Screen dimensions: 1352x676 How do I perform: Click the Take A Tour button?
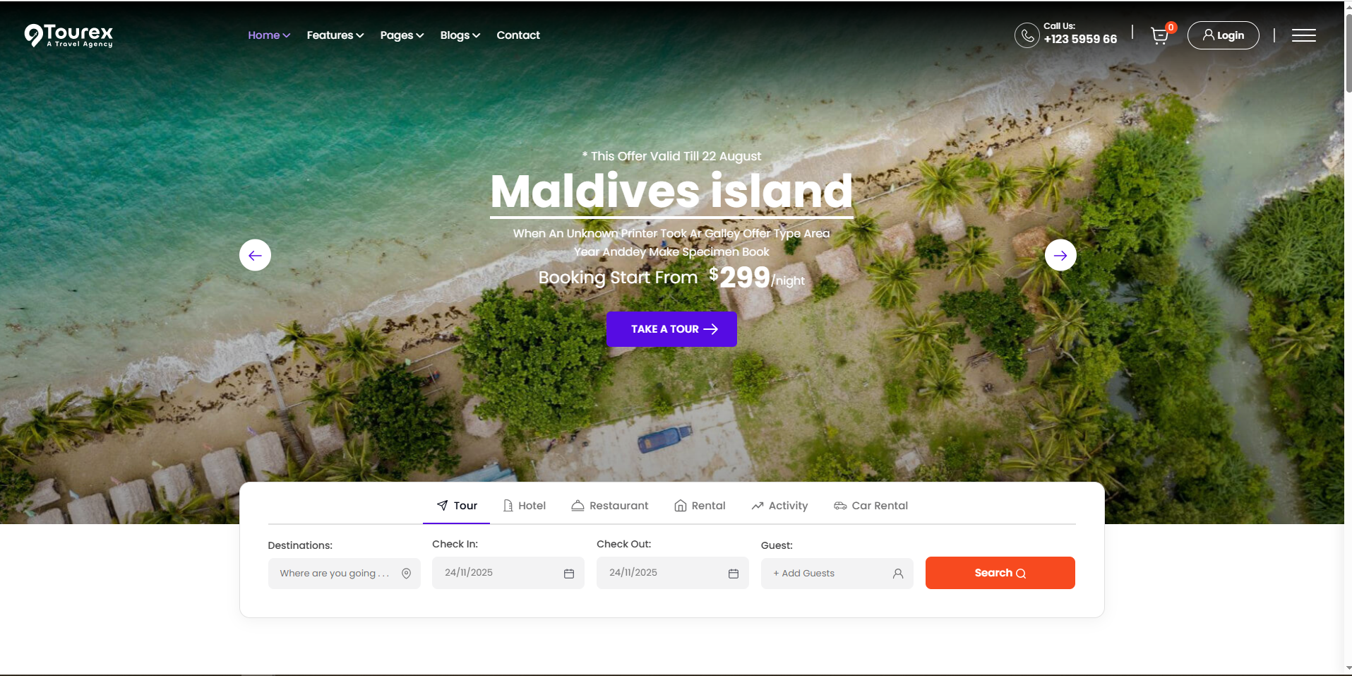point(671,329)
